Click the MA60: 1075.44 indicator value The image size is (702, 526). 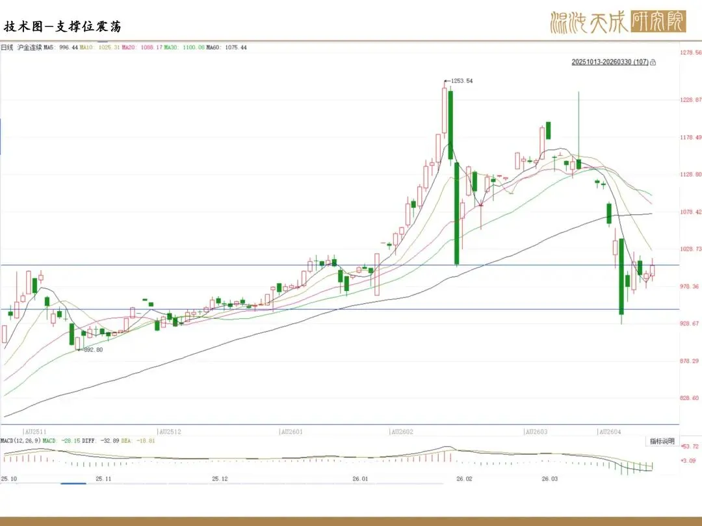click(226, 47)
